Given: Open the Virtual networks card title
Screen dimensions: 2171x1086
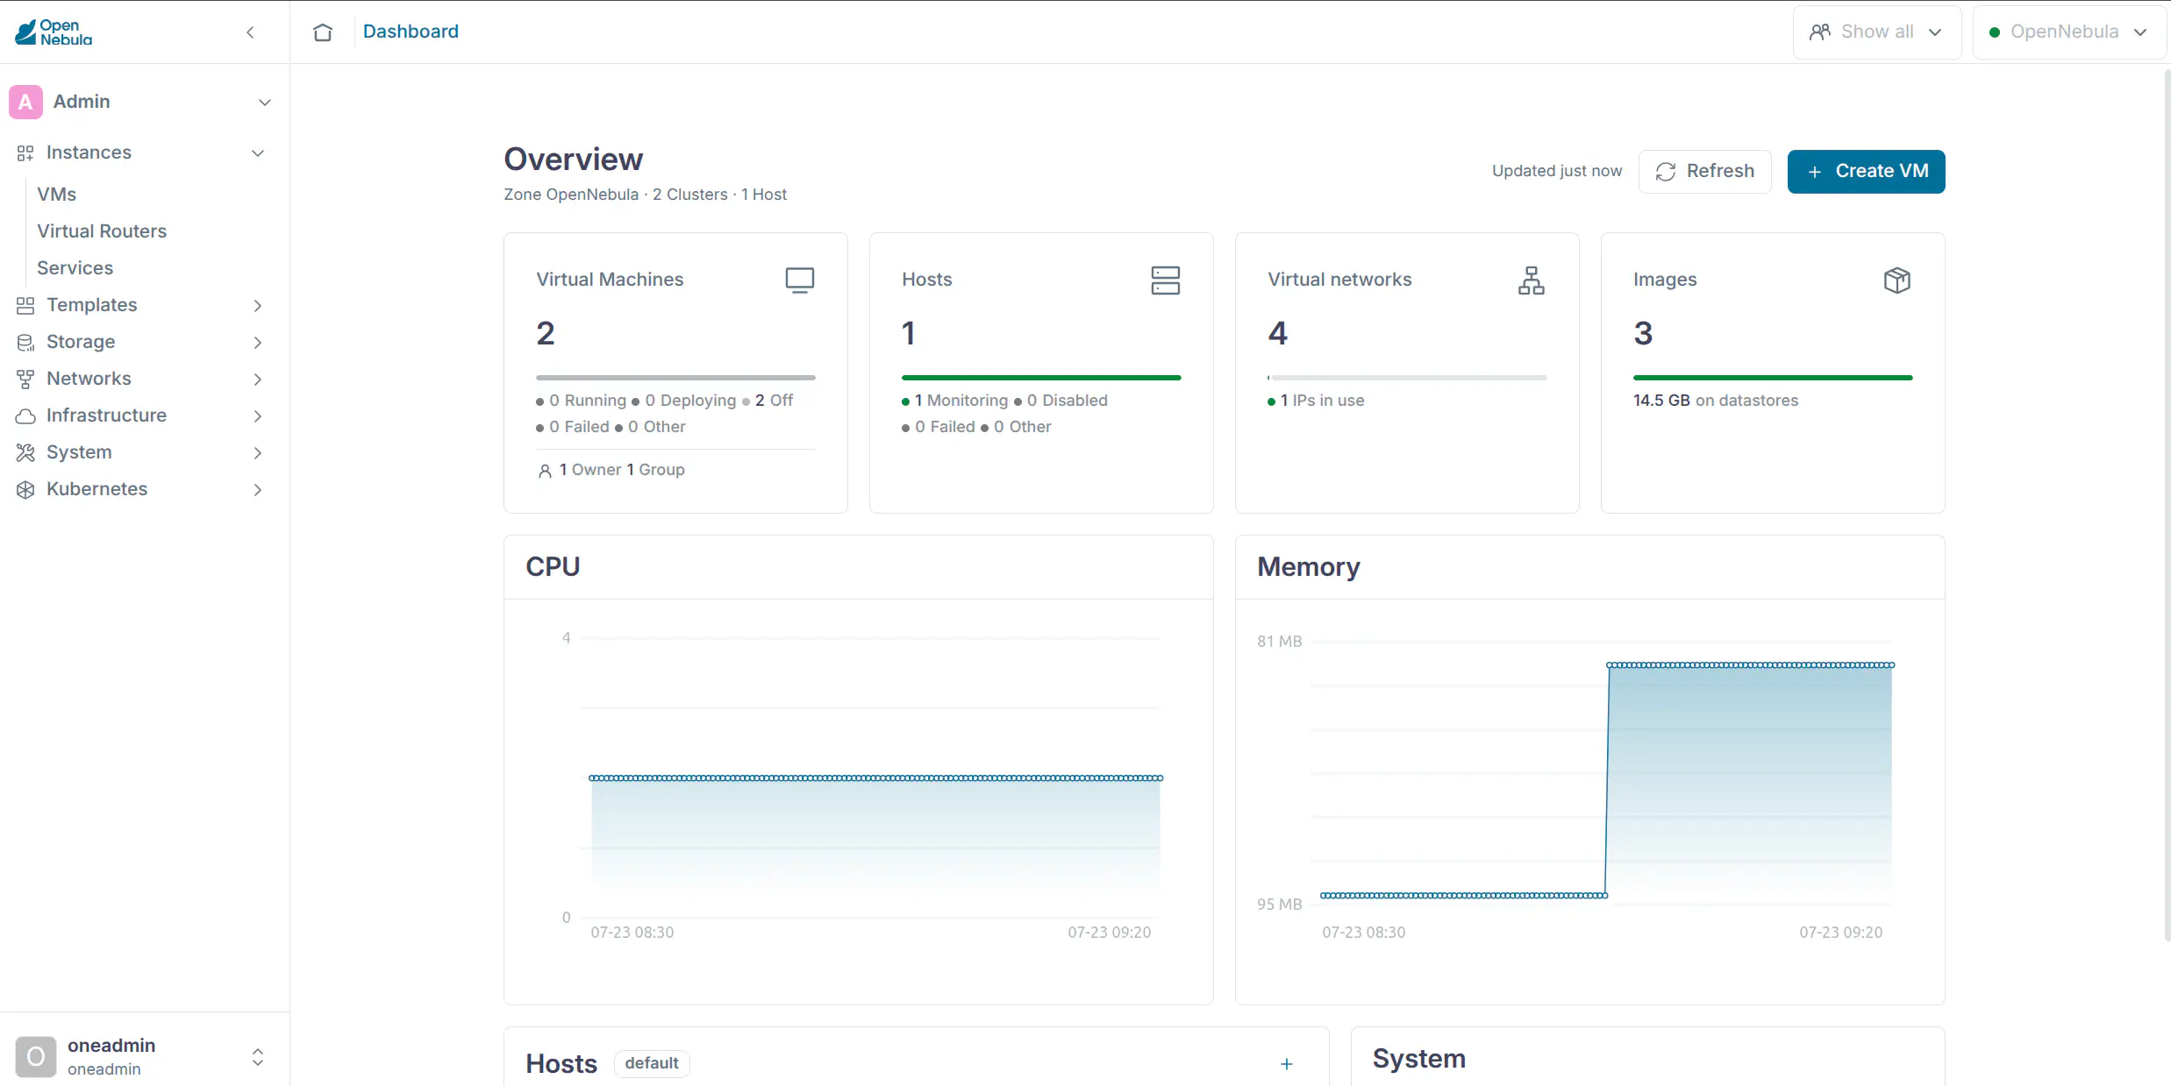Looking at the screenshot, I should [1339, 280].
